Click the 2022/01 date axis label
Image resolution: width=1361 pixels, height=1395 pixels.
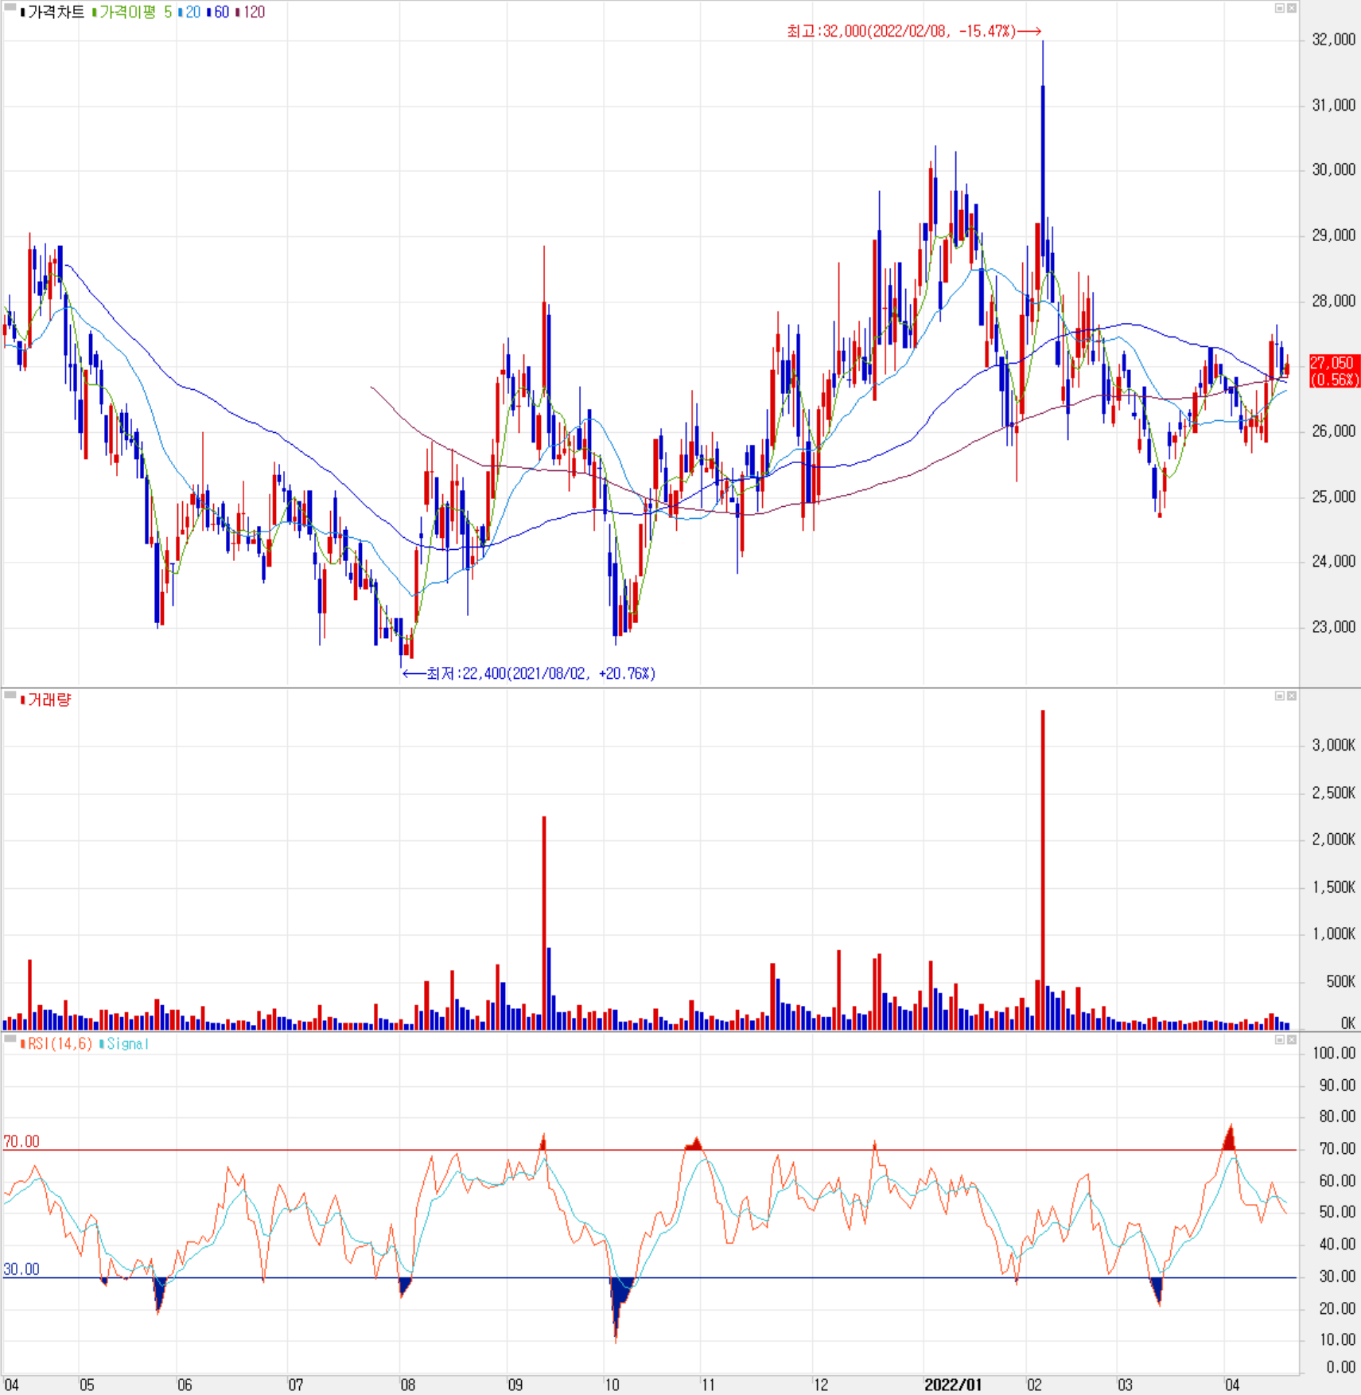click(x=952, y=1385)
